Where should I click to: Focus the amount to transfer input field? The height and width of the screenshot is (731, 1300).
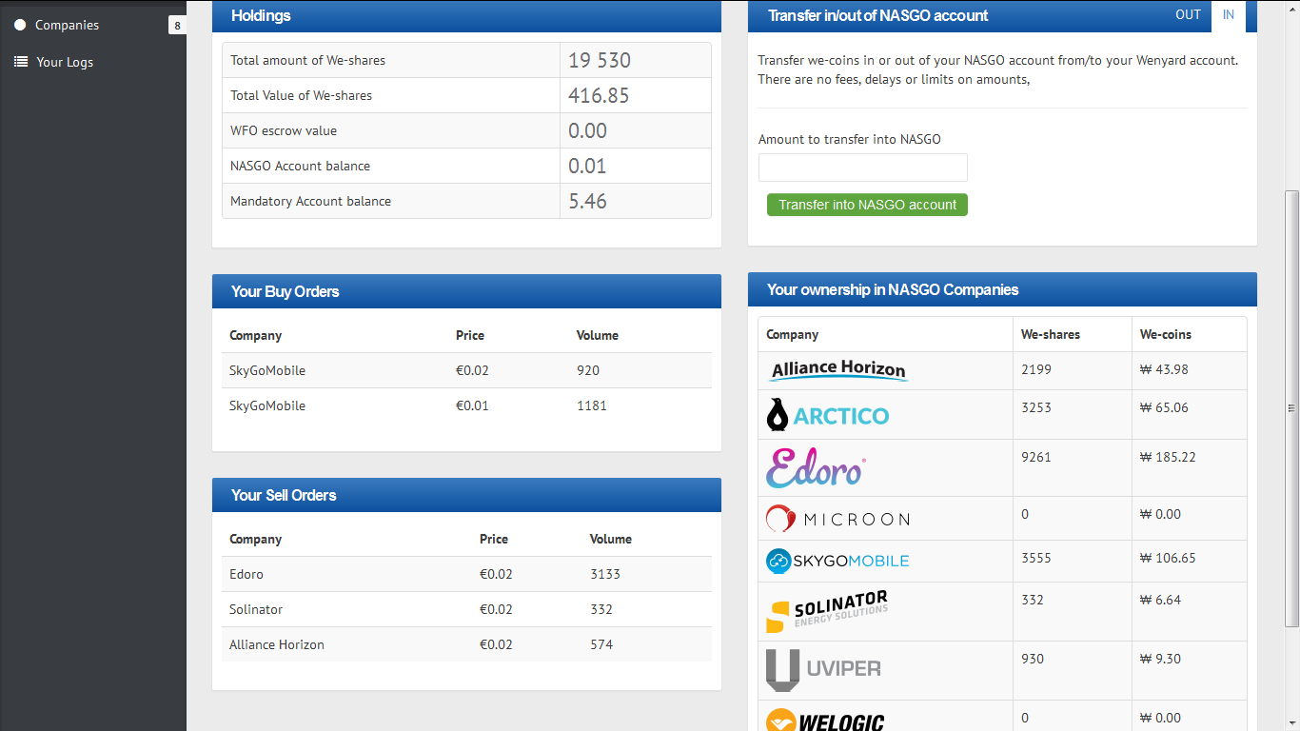coord(863,168)
